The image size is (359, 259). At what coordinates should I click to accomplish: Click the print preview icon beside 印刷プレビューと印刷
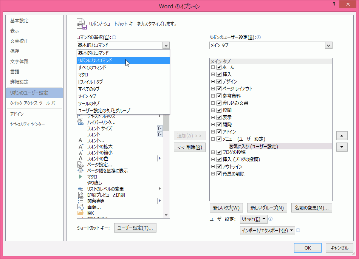(80, 195)
